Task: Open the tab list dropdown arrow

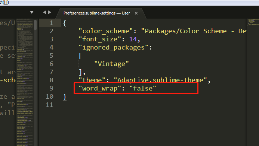Action: coord(32,12)
